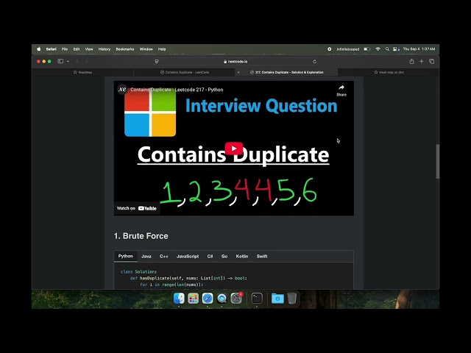Open Spotlight search icon

click(x=387, y=49)
